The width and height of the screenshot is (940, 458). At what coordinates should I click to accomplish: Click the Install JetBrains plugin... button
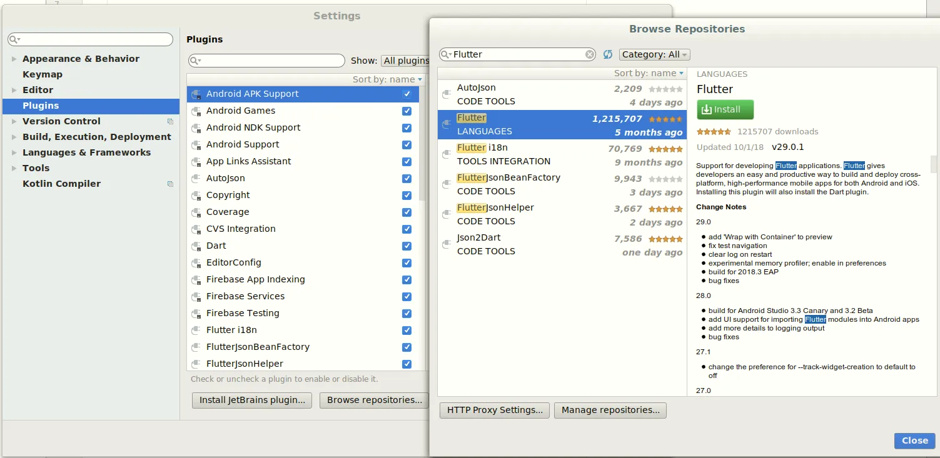[x=252, y=400]
